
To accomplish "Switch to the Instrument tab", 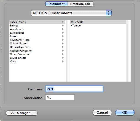I will pyautogui.click(x=56, y=4).
